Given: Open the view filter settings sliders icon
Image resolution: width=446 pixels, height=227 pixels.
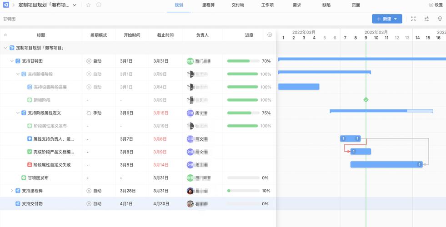Looking at the screenshot, I should (x=426, y=19).
